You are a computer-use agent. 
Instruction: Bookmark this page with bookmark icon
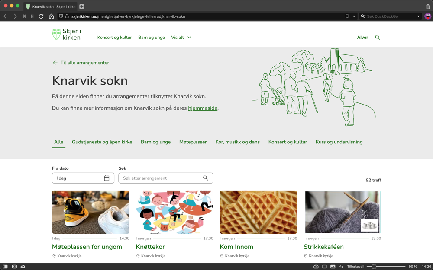click(x=347, y=16)
